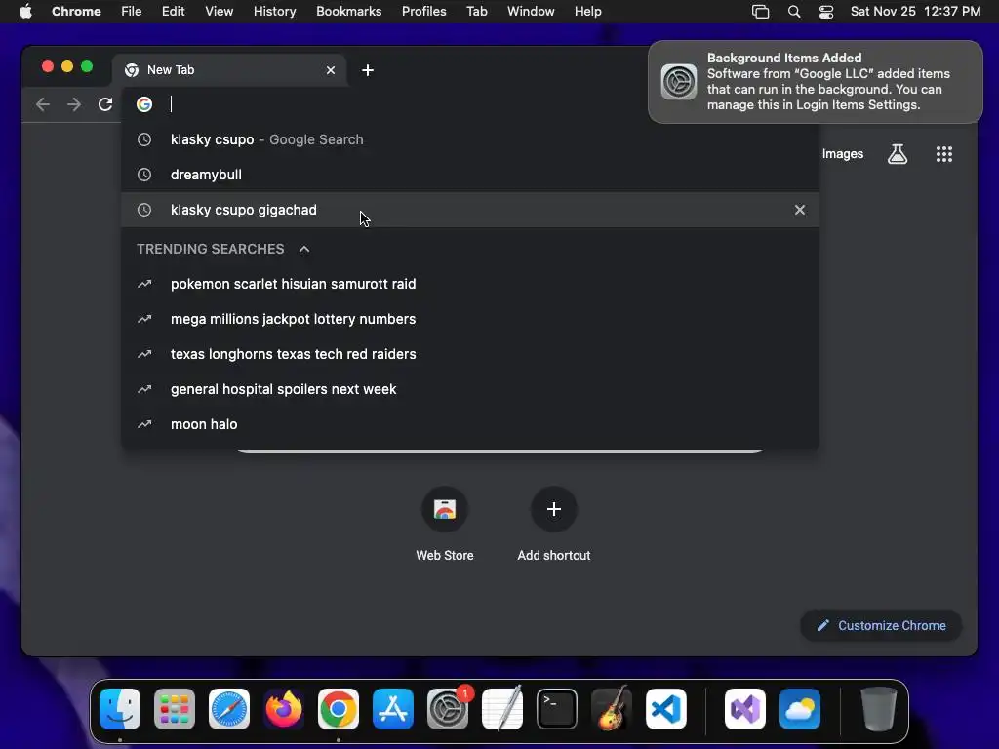Open the cloud weather app in the dock
The width and height of the screenshot is (999, 749).
(x=800, y=709)
